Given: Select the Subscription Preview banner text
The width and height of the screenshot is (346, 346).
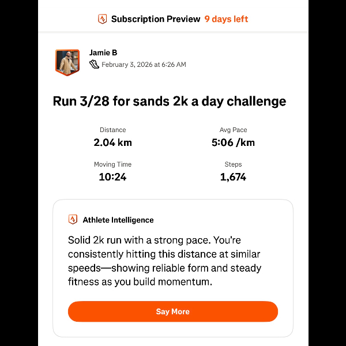Looking at the screenshot, I should tap(156, 19).
